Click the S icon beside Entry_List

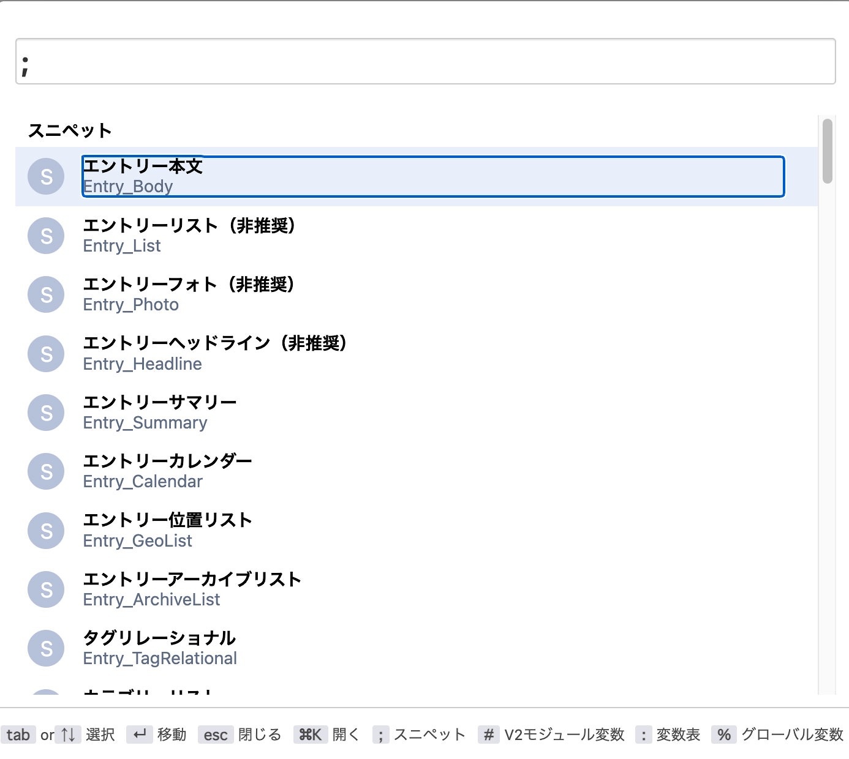pyautogui.click(x=46, y=236)
